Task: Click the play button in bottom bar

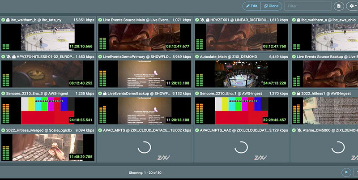Action: 346,172
